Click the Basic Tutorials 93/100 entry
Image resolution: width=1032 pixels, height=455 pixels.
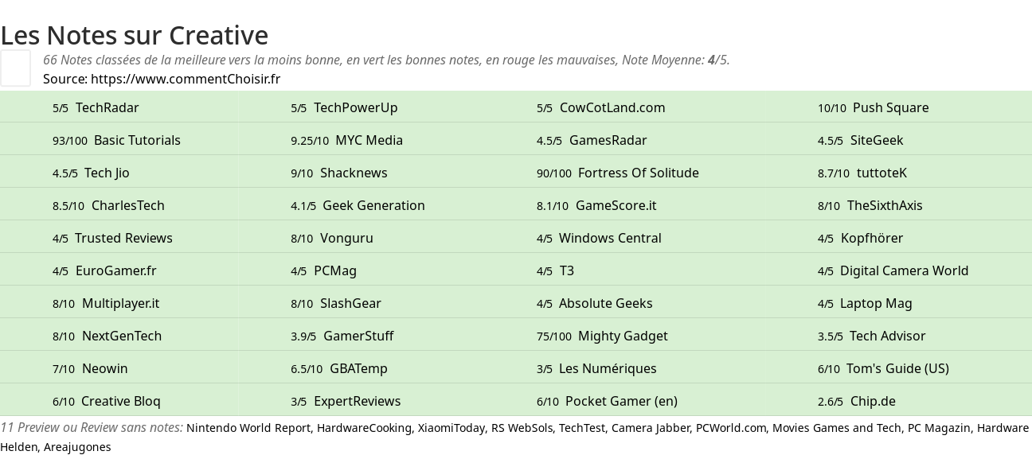coord(116,140)
